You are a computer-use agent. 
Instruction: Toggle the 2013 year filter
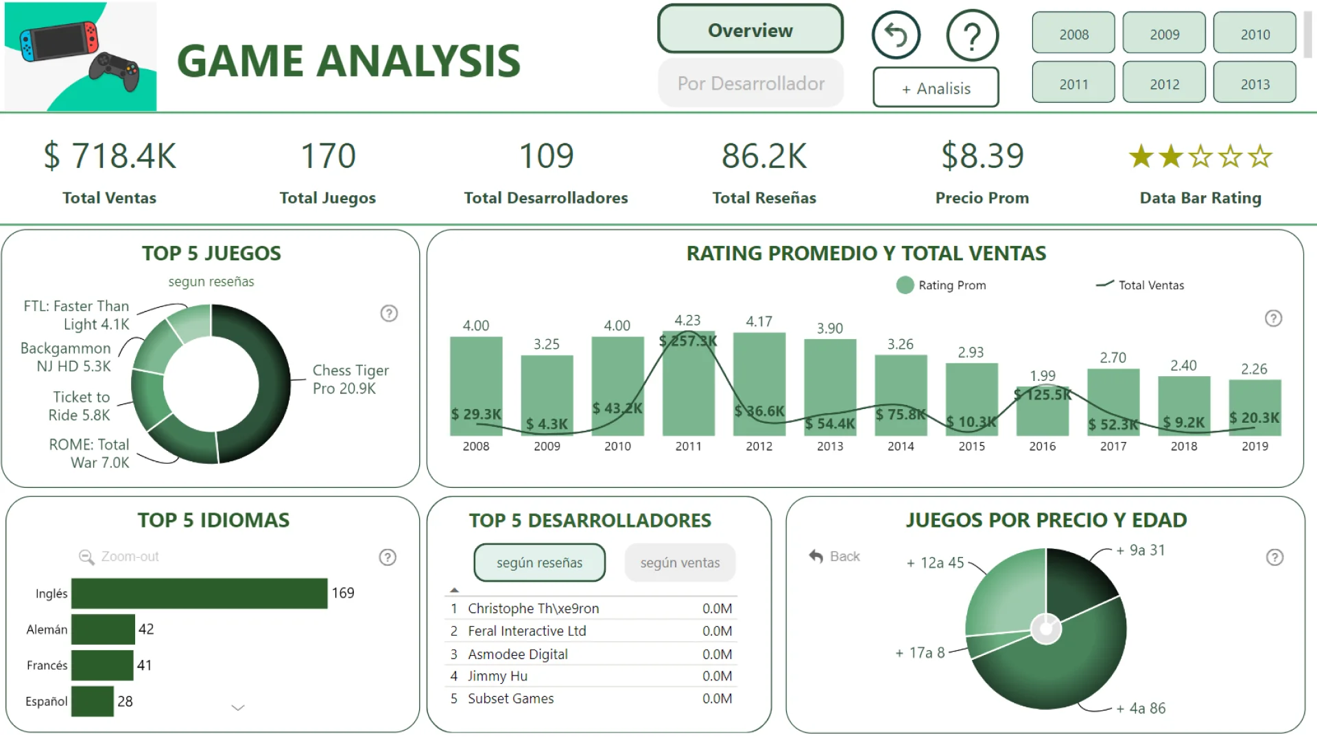[1255, 82]
